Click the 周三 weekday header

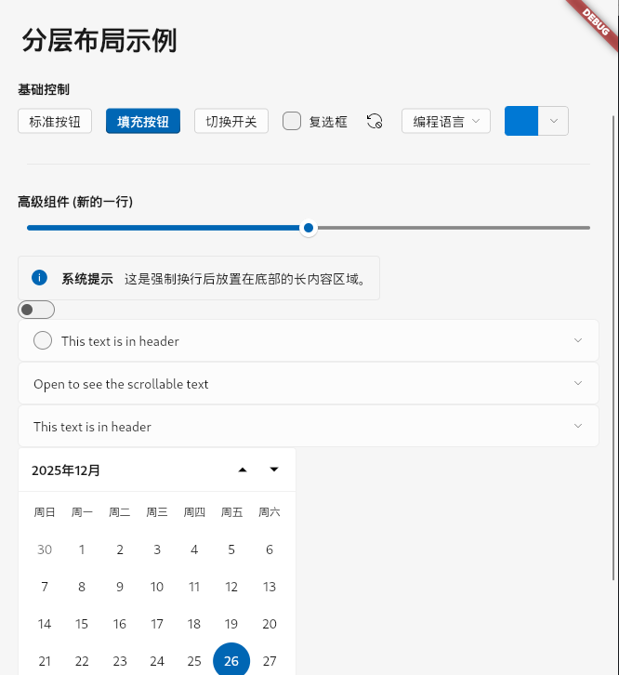point(157,512)
